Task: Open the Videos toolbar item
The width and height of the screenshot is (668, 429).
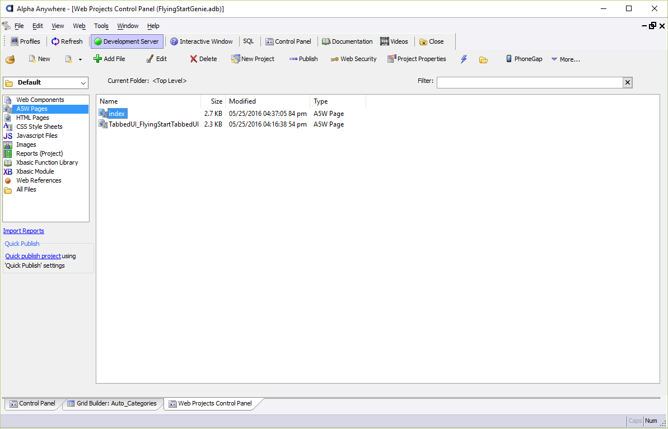Action: [x=394, y=41]
